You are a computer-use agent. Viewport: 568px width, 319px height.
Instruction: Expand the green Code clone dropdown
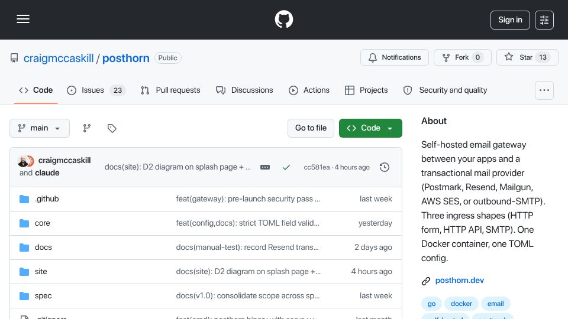[370, 128]
